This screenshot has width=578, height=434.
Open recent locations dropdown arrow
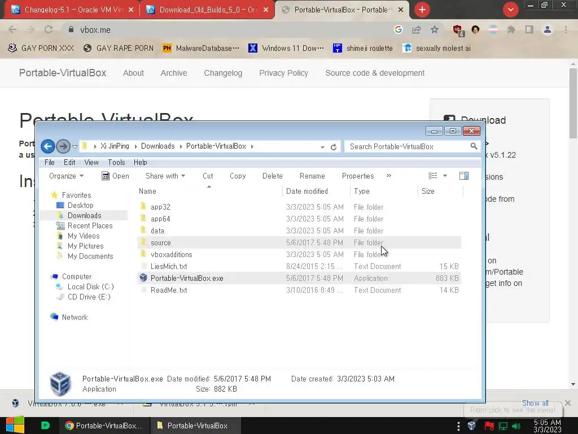click(x=75, y=147)
